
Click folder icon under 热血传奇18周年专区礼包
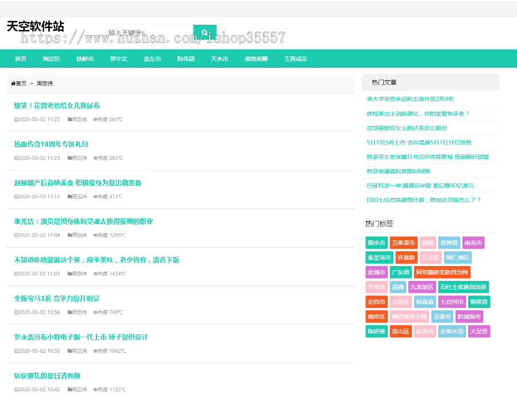(70, 158)
